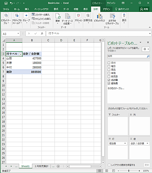This screenshot has width=152, height=173.
Task: Switch to the 数式 tab
Action: [56, 9]
